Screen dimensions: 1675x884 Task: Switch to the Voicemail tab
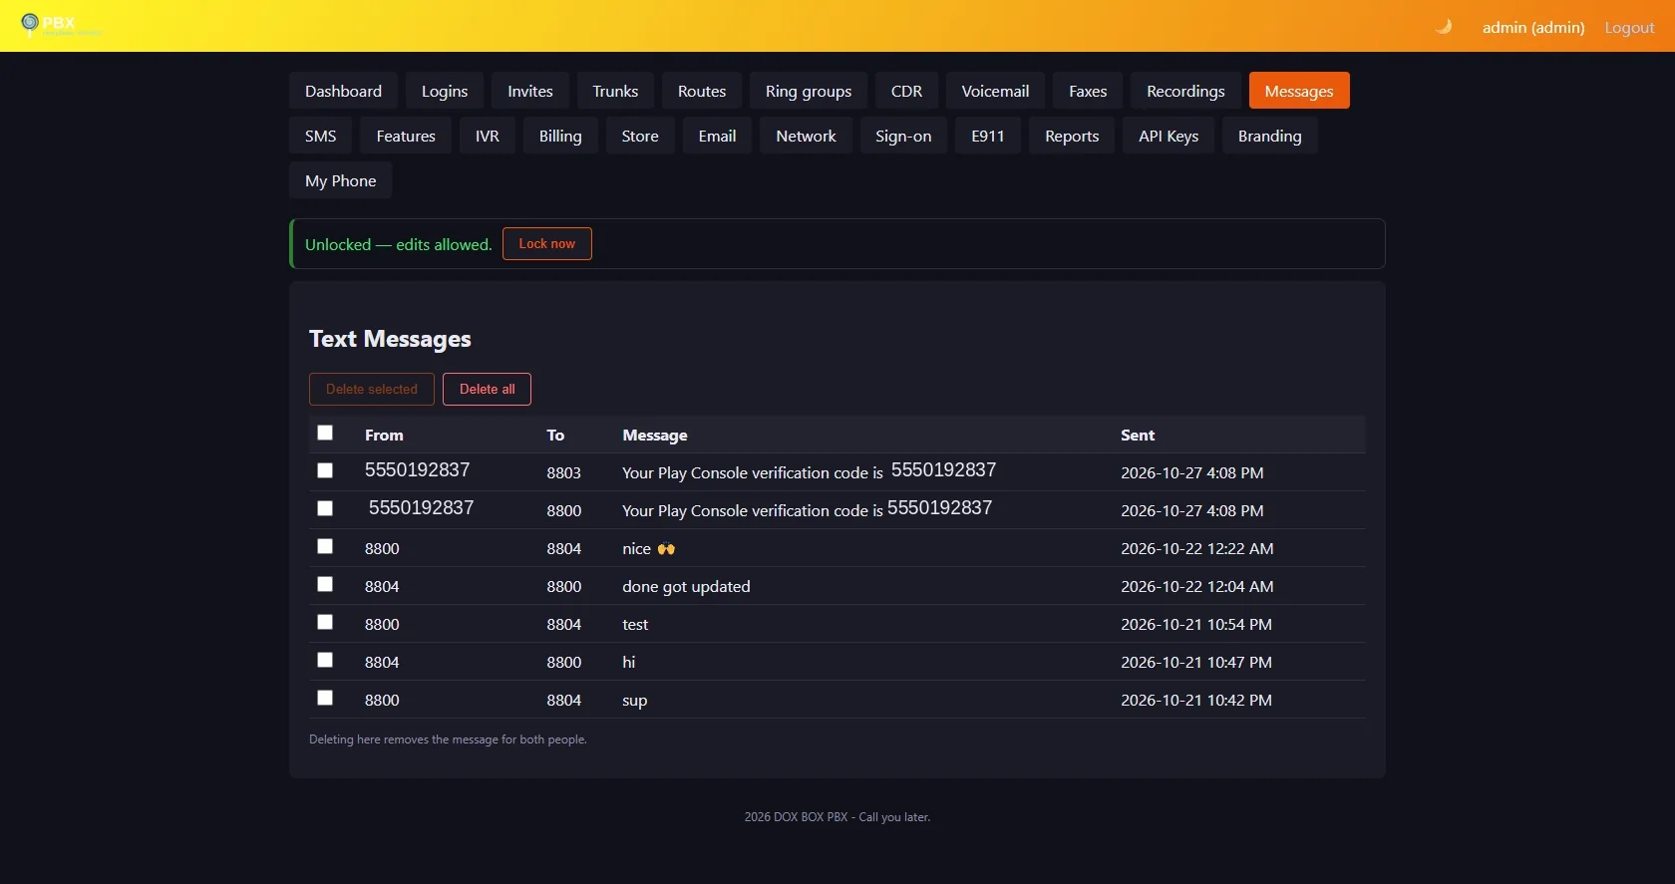coord(995,91)
